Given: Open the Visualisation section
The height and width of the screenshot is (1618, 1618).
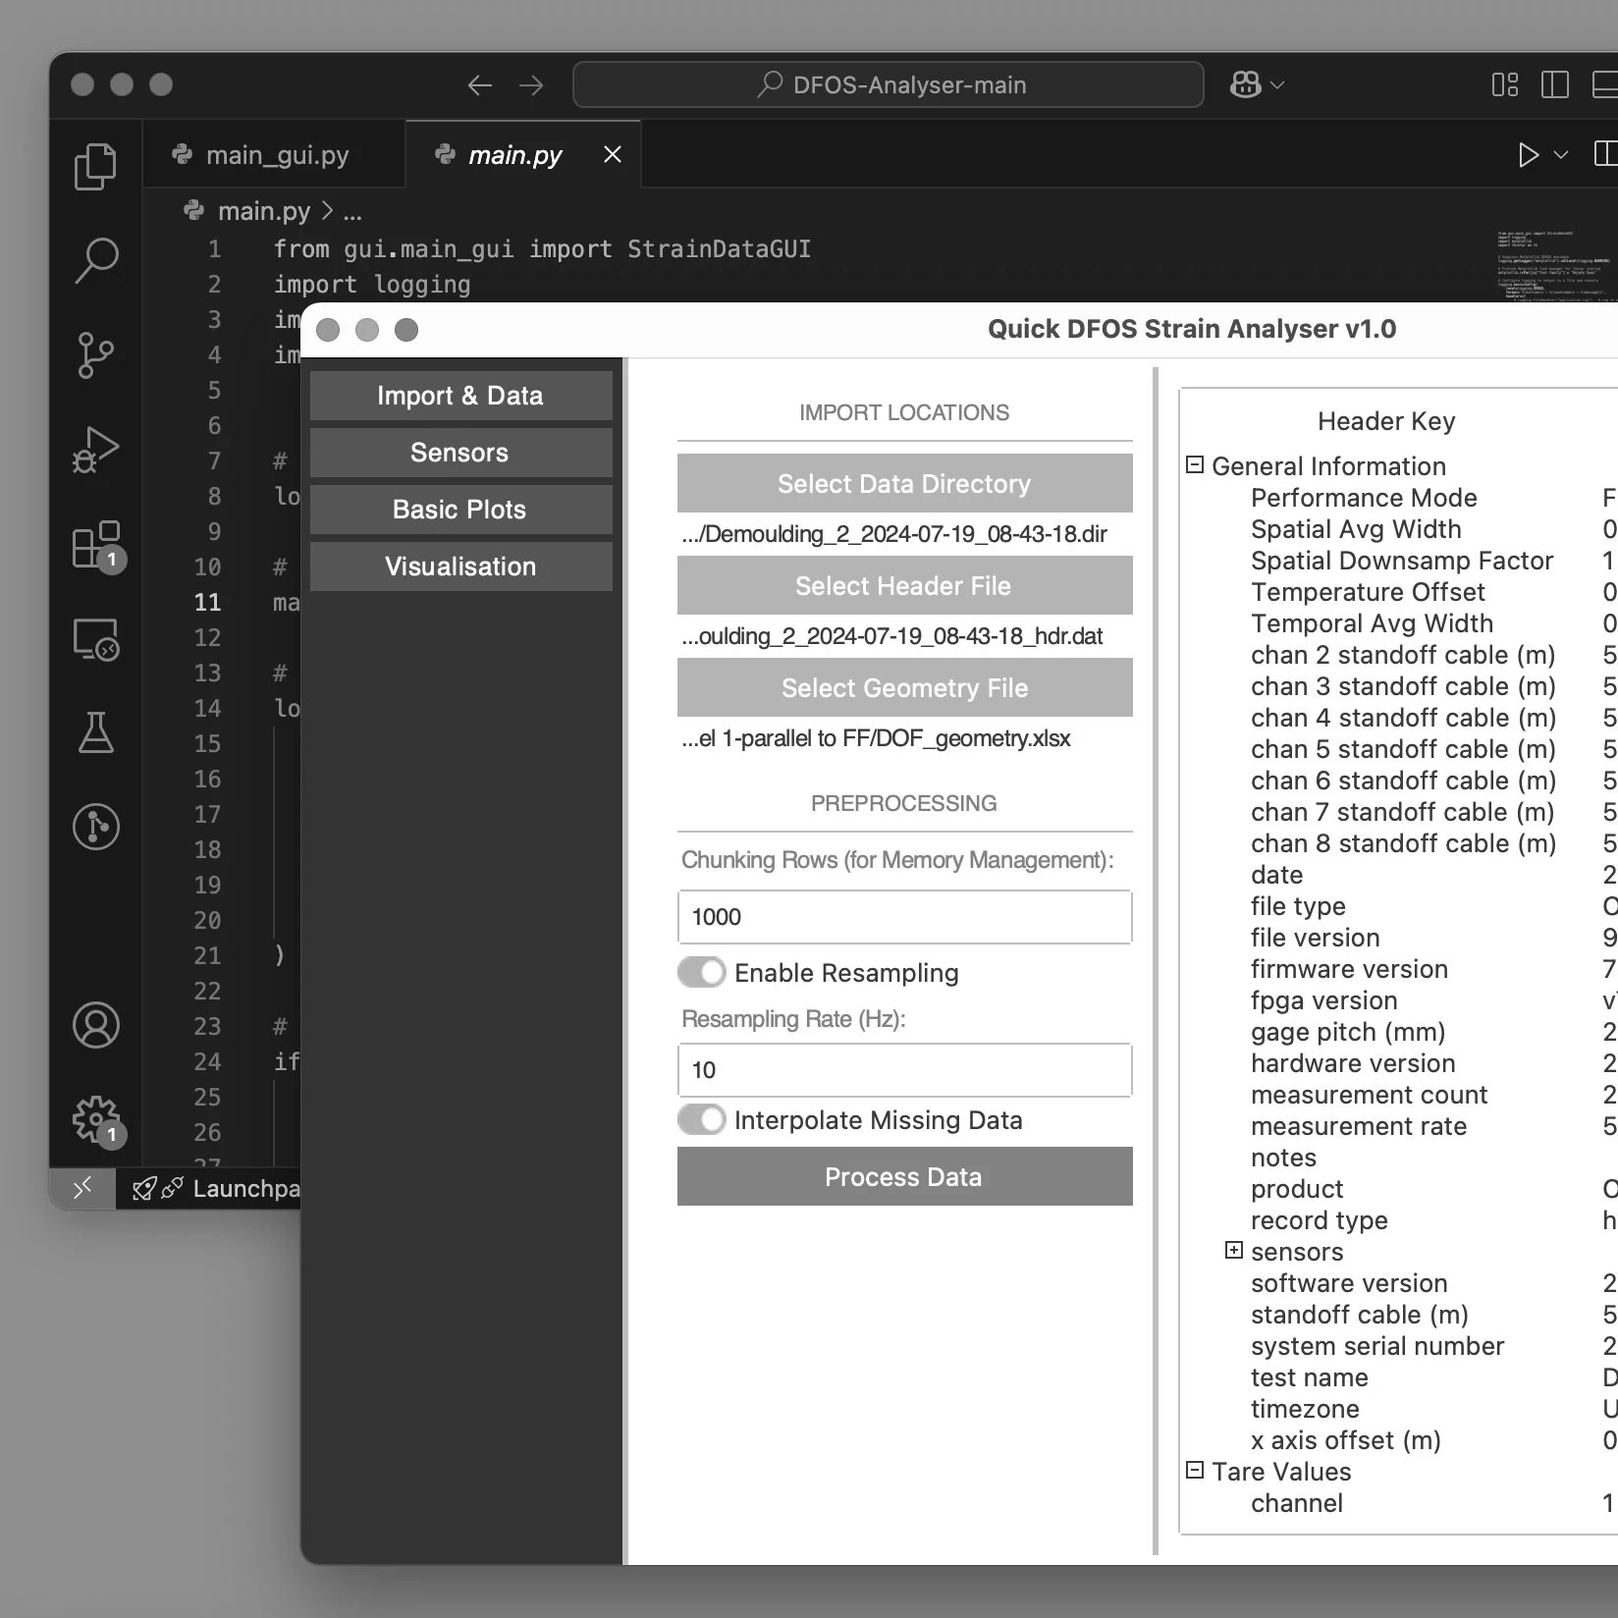Looking at the screenshot, I should [x=460, y=566].
